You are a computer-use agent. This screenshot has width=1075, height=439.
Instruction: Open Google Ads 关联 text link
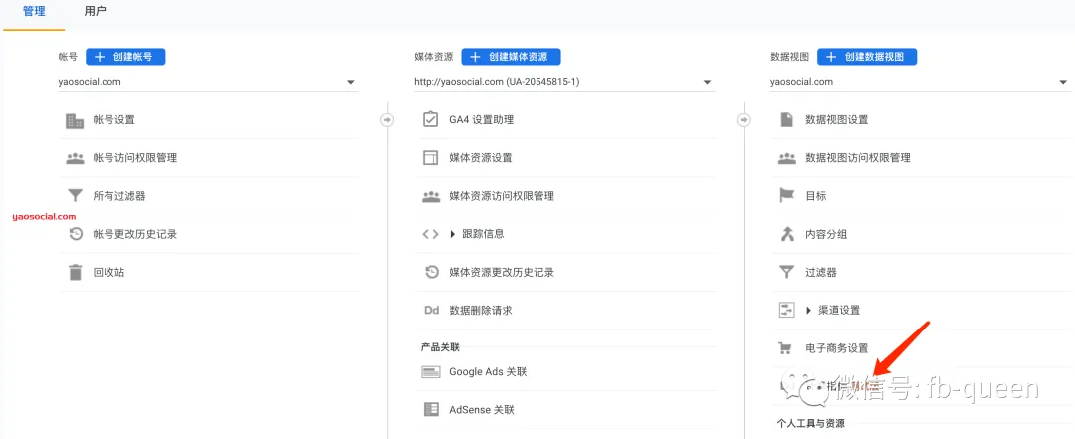(488, 372)
